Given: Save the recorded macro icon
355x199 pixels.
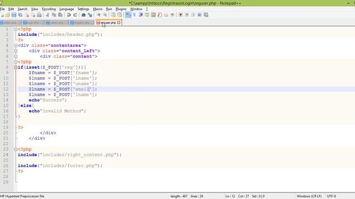Looking at the screenshot, I should (x=206, y=15).
